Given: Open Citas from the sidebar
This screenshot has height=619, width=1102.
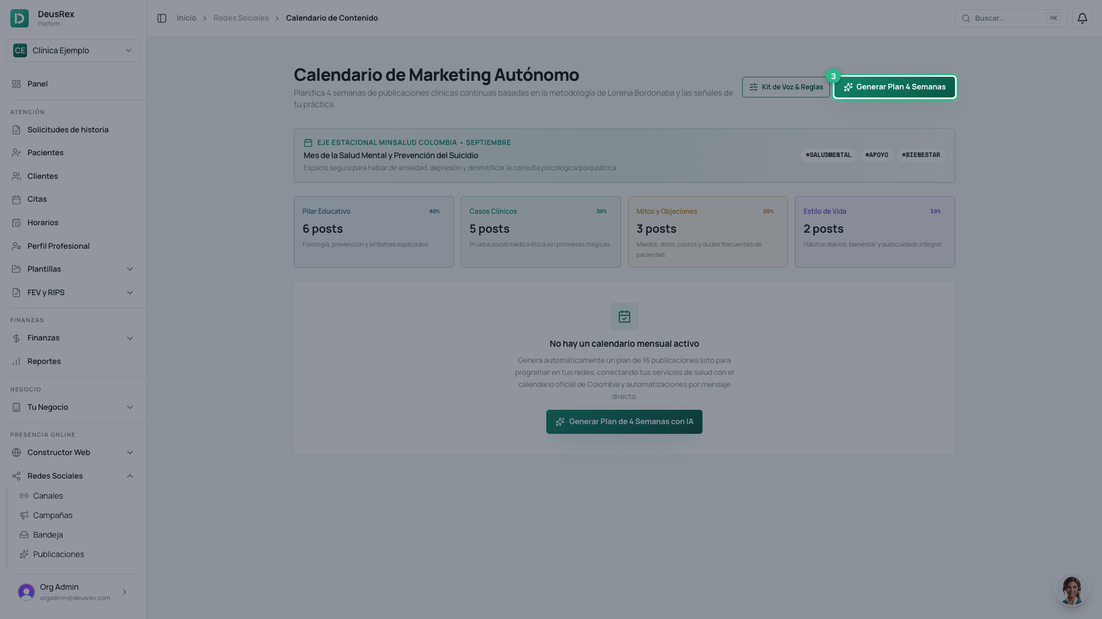Looking at the screenshot, I should coord(73,199).
